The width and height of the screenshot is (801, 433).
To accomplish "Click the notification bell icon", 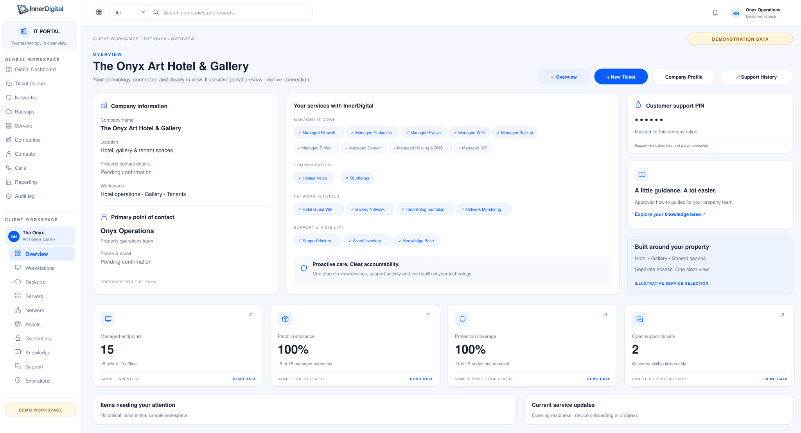I will [715, 13].
